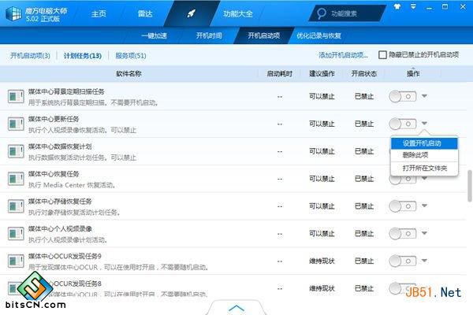Click 已禁止 status for 媒体中心恢复任务
473x315 pixels.
tap(364, 179)
